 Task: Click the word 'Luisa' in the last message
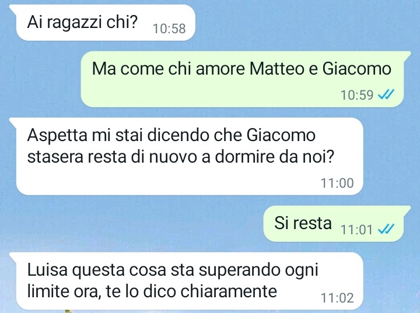click(x=47, y=270)
